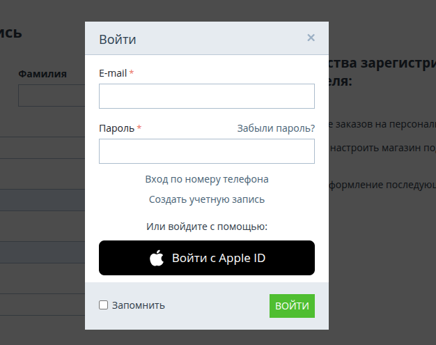Open the Забыли пароль? link
The height and width of the screenshot is (345, 436).
pos(275,128)
